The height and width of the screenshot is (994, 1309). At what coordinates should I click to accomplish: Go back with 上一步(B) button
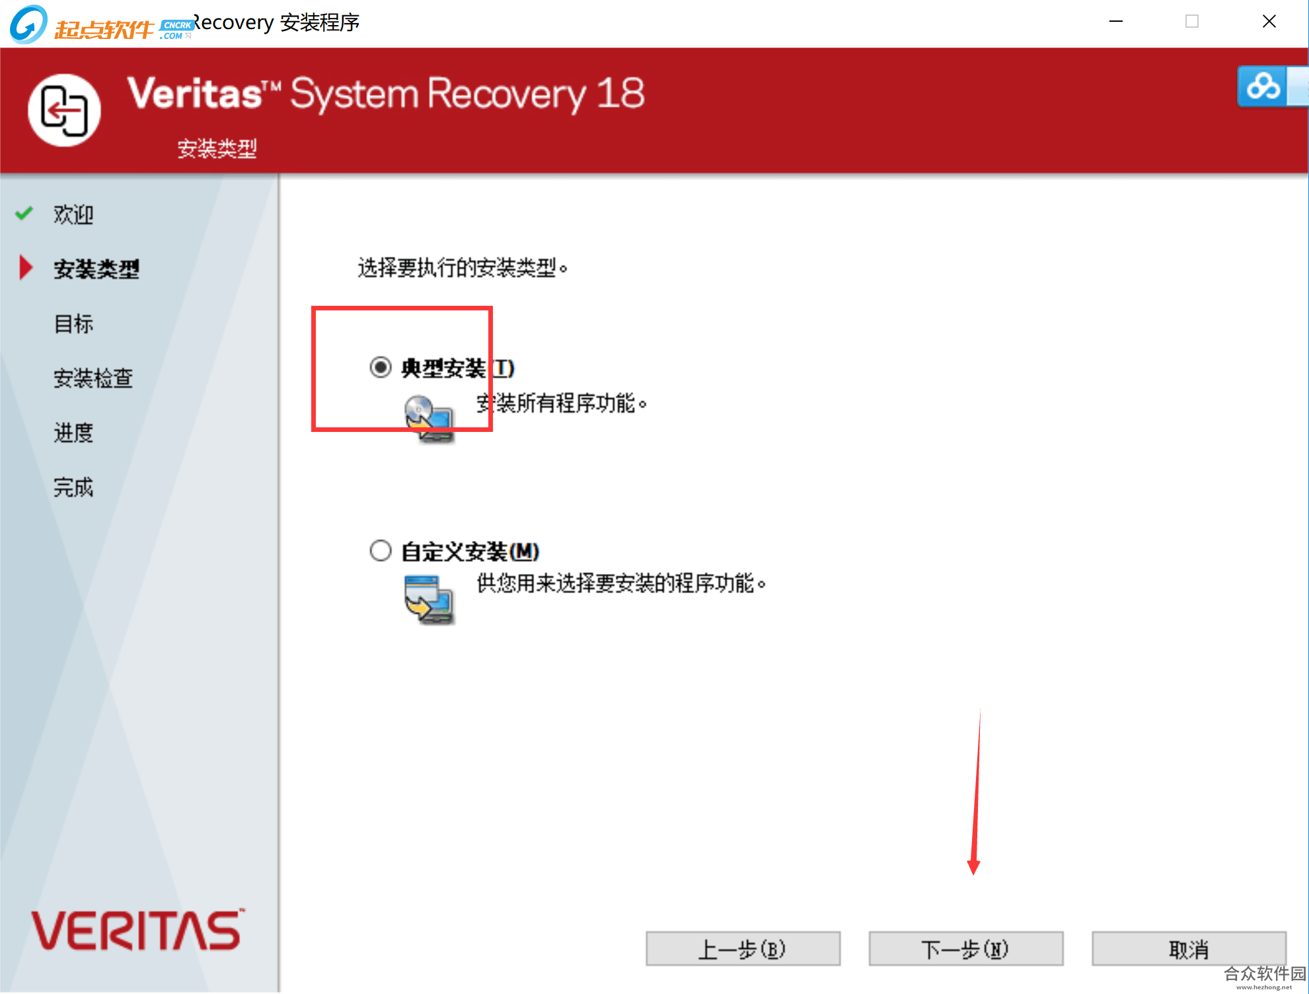743,949
